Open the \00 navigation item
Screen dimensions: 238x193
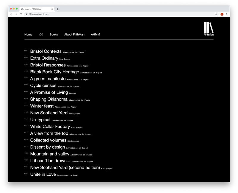coord(41,35)
